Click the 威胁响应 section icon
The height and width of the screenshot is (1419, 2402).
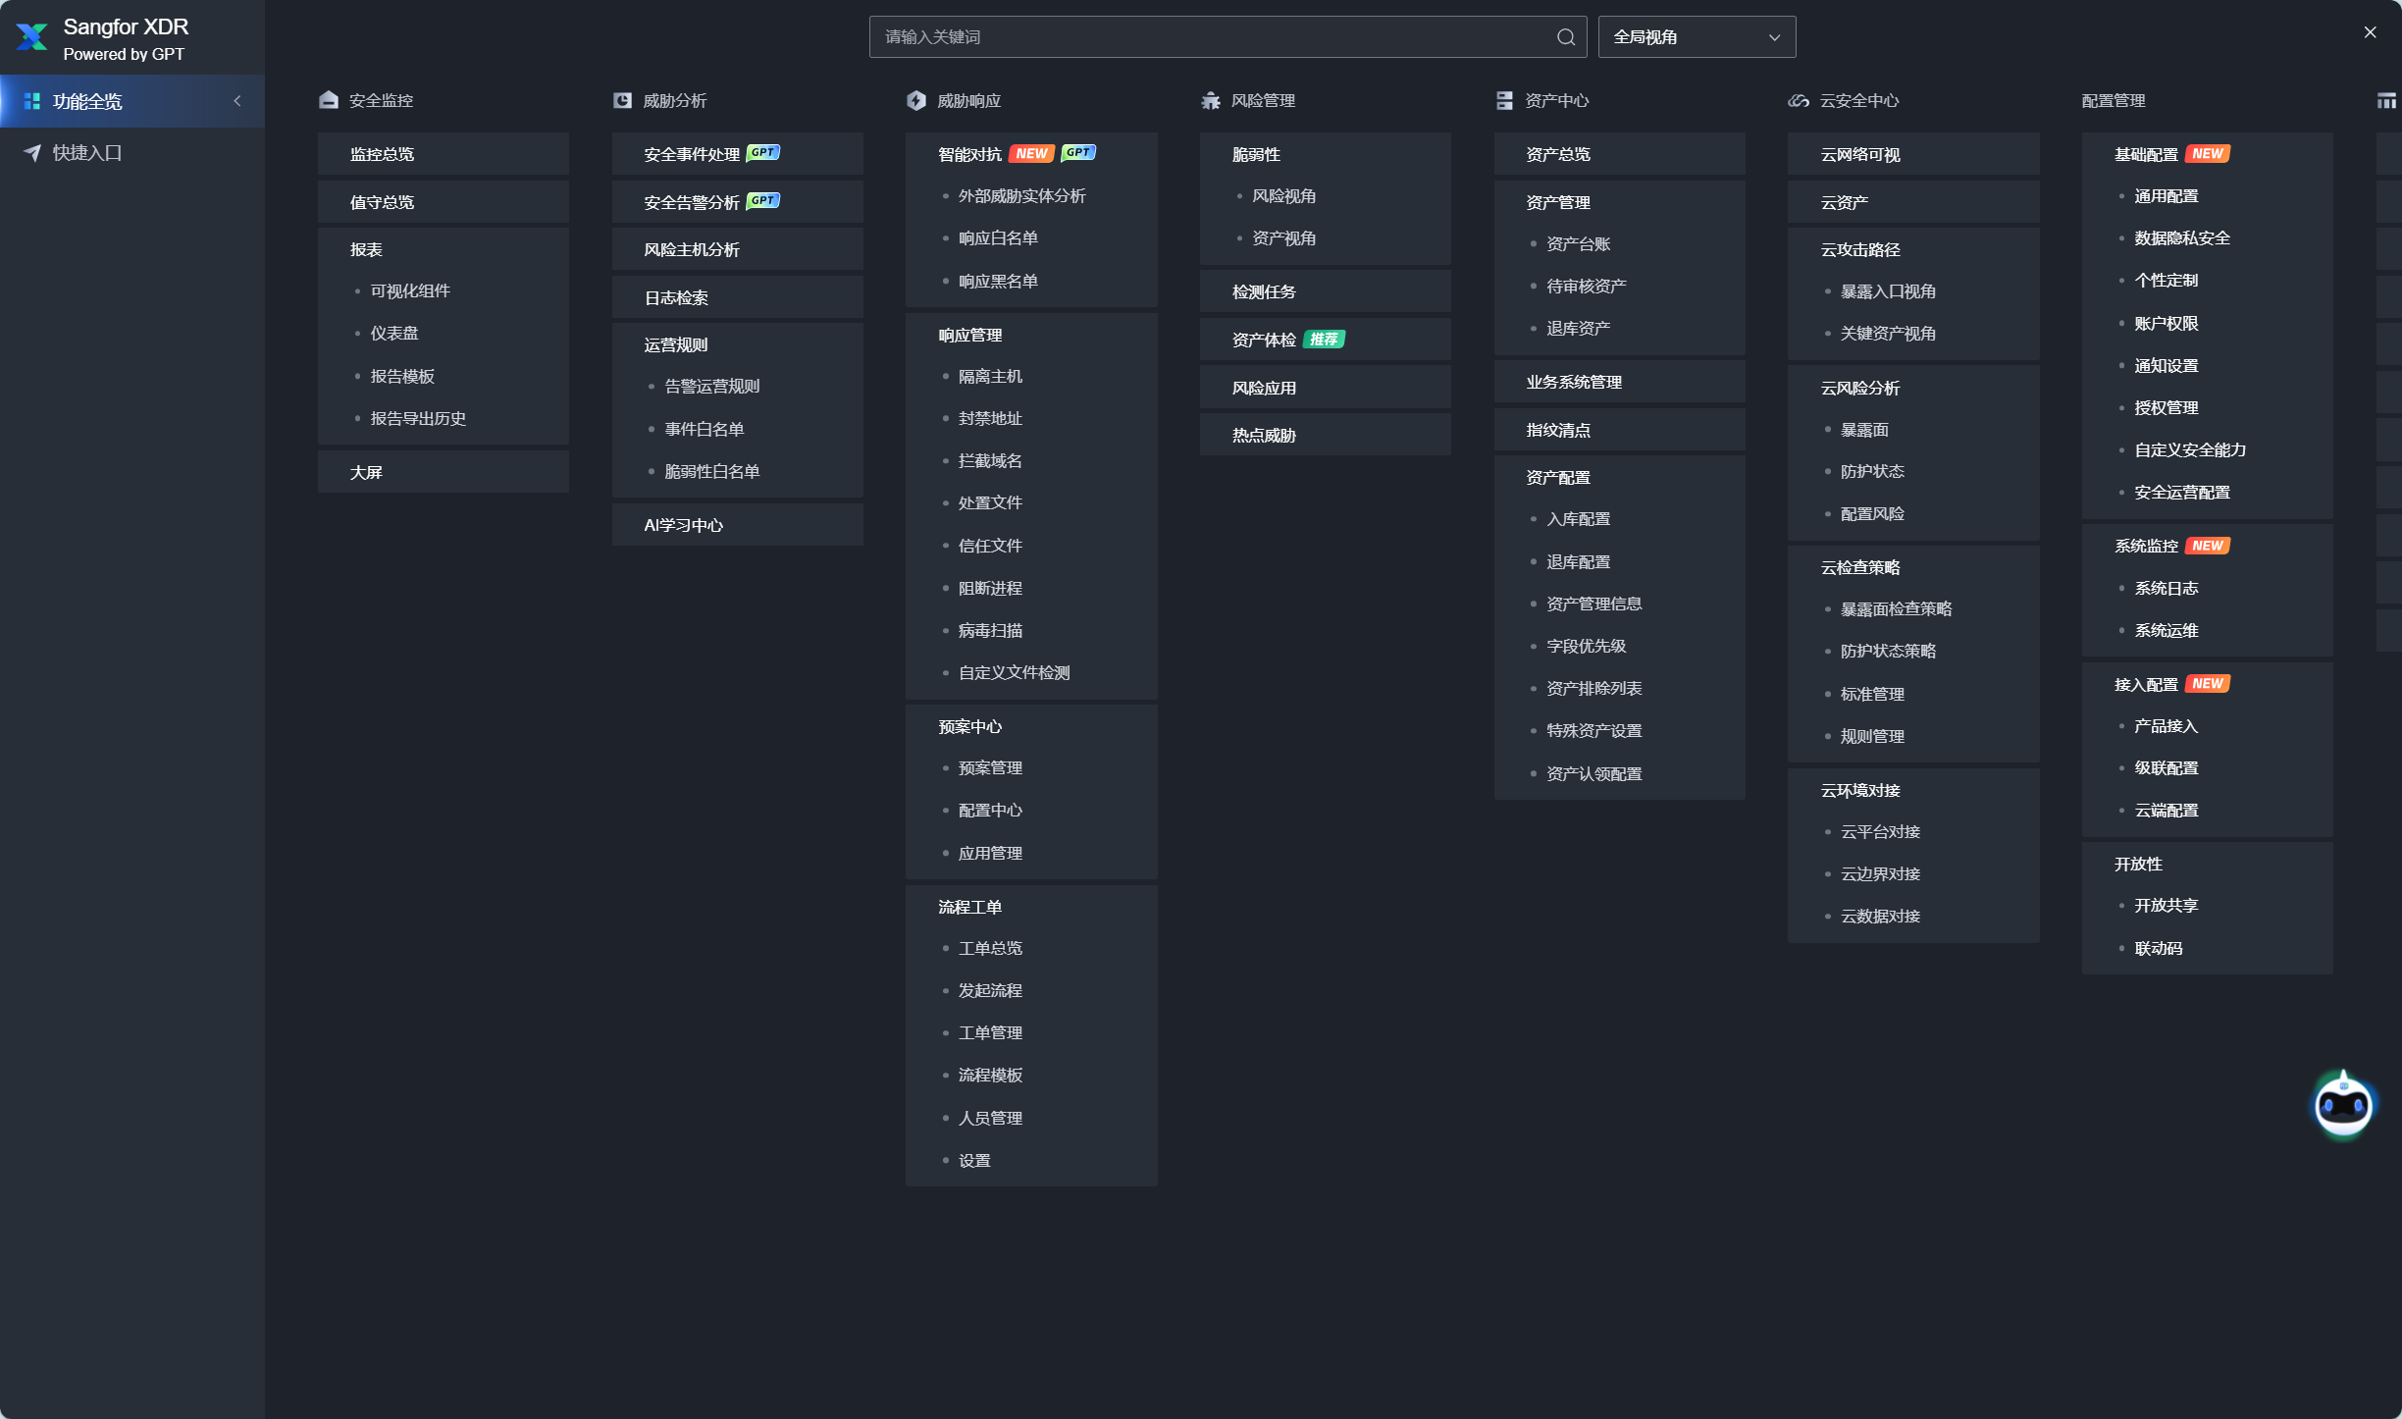click(916, 100)
